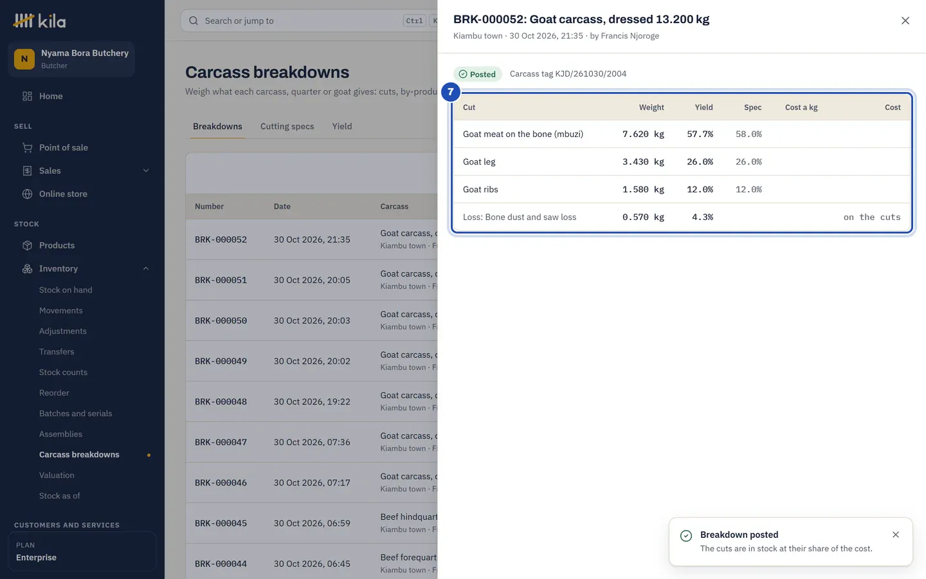Click the Point of sale cart icon
Image resolution: width=926 pixels, height=579 pixels.
(x=27, y=147)
